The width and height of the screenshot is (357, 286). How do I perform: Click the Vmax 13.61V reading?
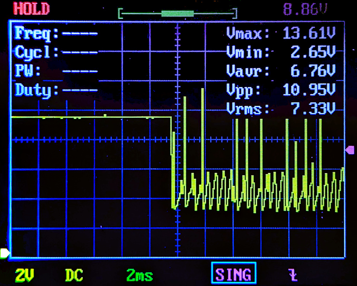pyautogui.click(x=281, y=34)
